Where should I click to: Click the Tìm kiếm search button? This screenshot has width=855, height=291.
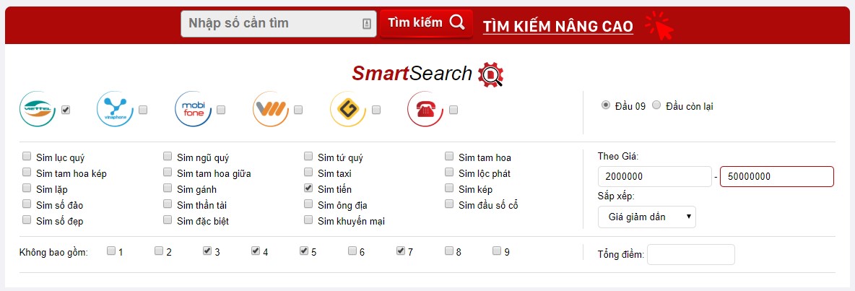point(426,23)
